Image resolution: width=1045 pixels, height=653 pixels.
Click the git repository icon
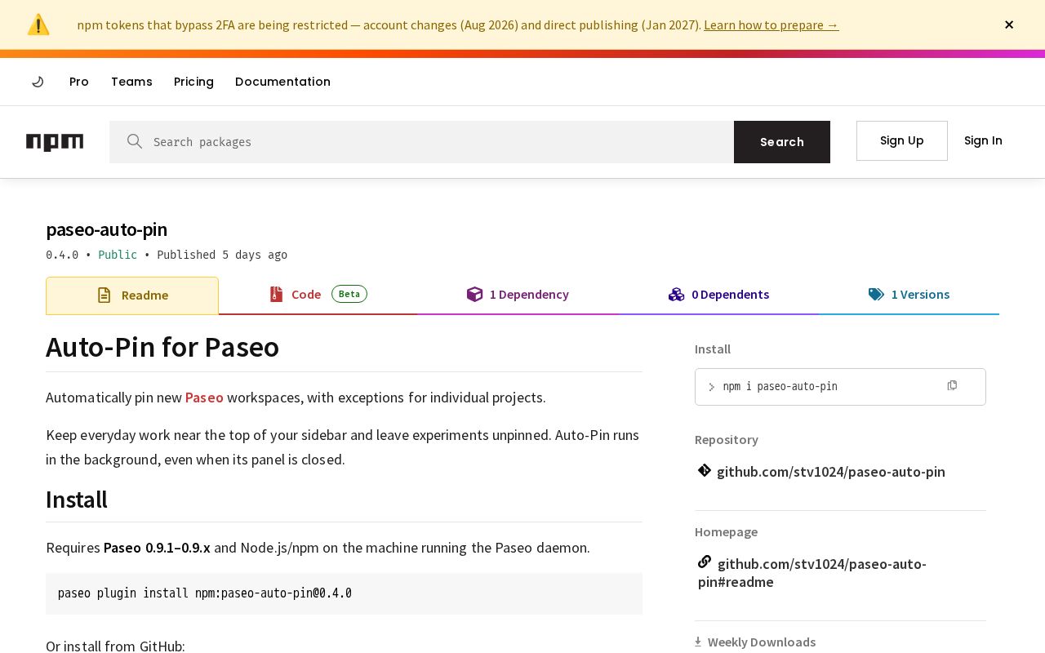tap(705, 470)
